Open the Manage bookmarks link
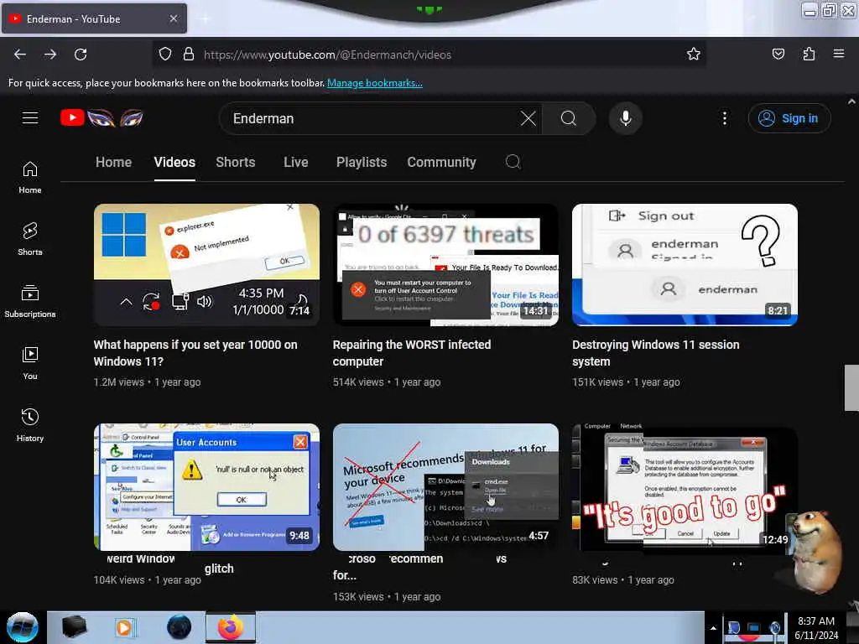This screenshot has height=644, width=859. coord(375,83)
